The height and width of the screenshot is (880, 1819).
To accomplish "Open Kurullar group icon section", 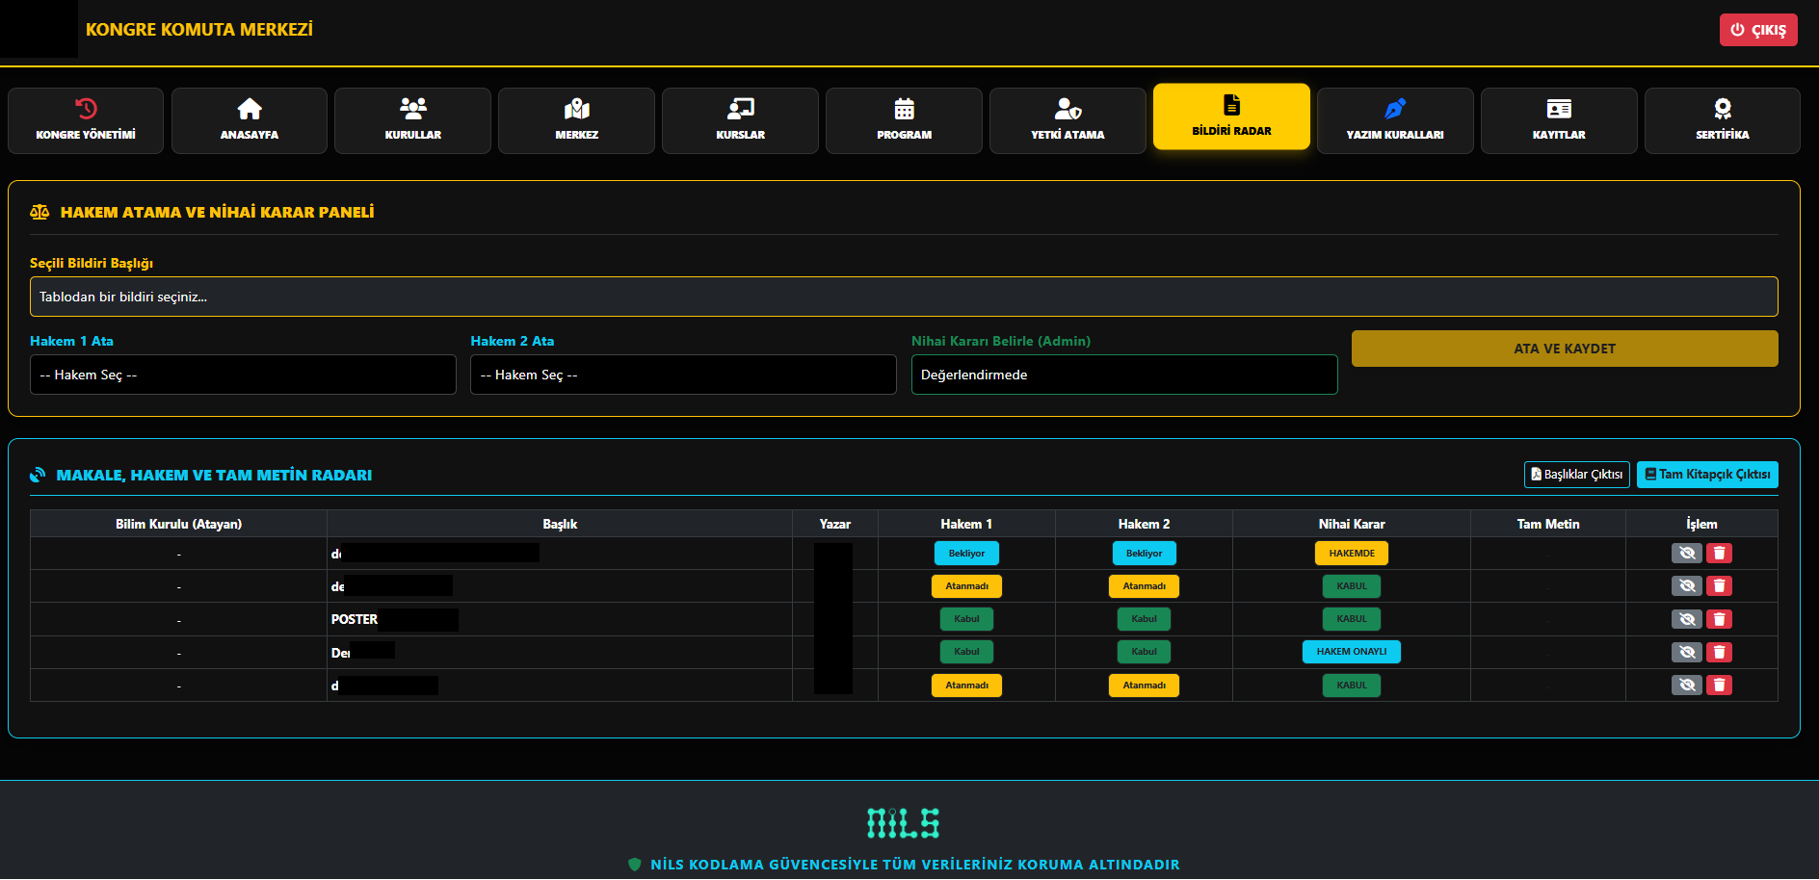I will [x=413, y=120].
